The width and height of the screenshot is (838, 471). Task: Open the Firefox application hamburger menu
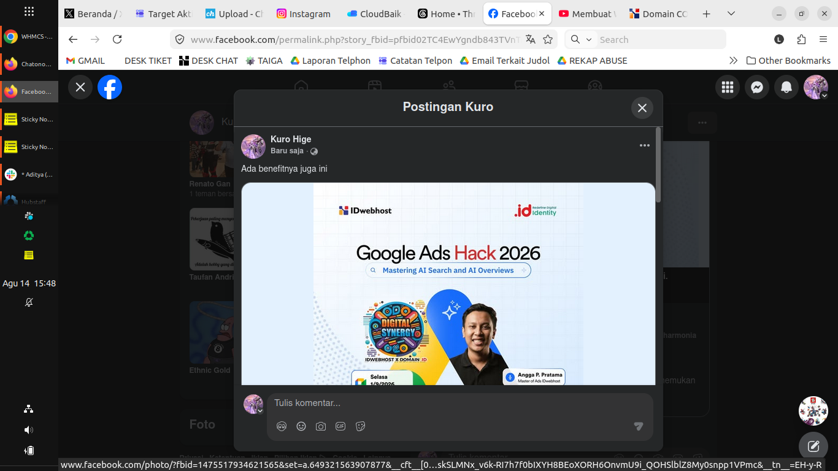pos(823,39)
